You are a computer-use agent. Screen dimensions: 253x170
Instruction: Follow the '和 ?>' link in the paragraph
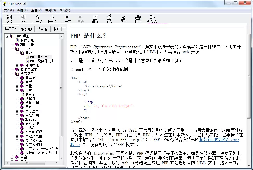click(75, 144)
